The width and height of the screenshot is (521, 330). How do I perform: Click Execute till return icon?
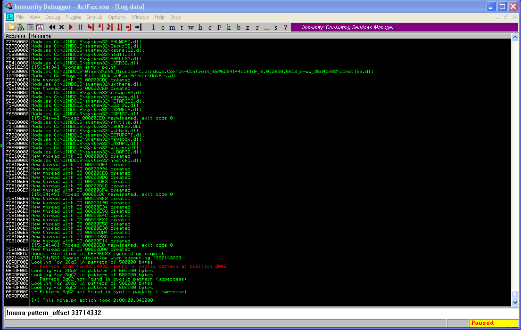(x=129, y=27)
